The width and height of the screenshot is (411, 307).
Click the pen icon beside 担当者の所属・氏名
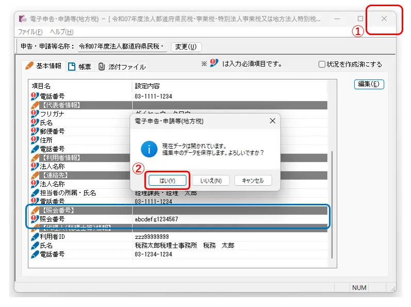point(35,193)
